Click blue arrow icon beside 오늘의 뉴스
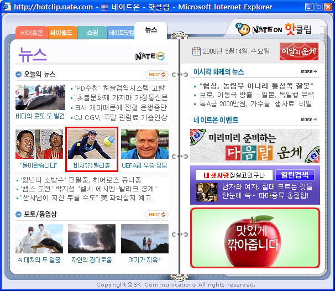 coord(19,74)
